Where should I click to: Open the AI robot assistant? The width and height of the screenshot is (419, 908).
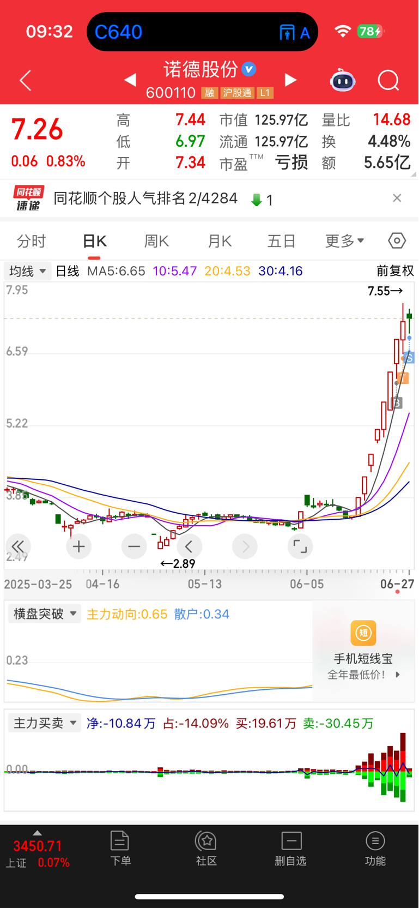click(343, 80)
